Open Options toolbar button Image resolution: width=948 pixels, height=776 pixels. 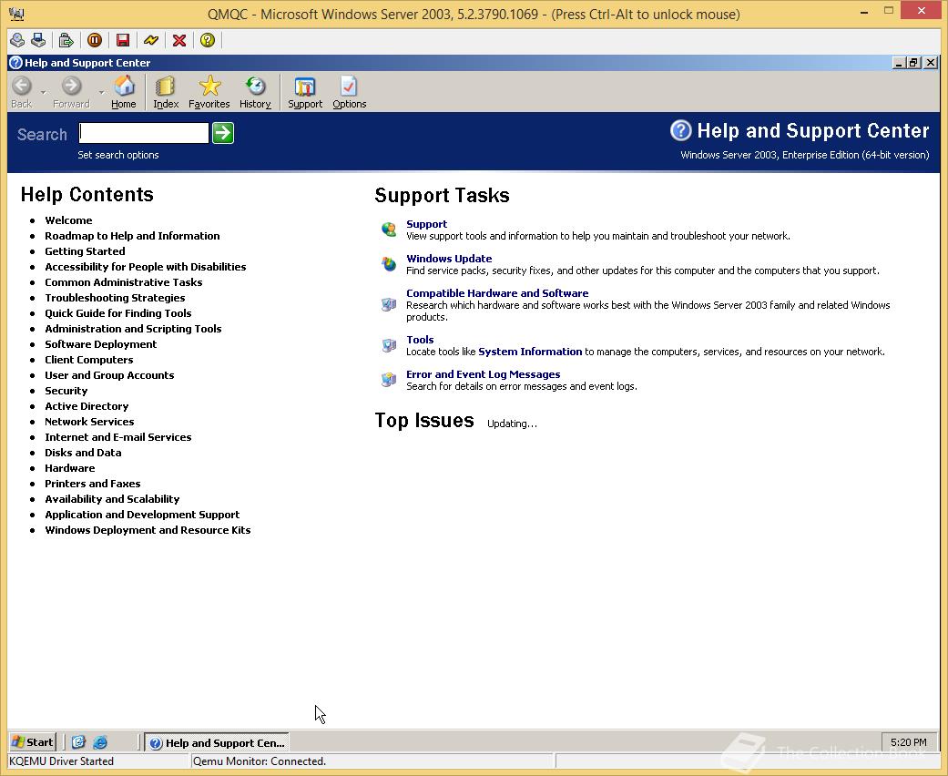click(x=350, y=92)
